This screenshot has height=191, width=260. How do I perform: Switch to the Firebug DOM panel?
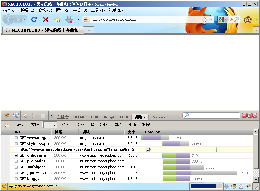[x=124, y=117]
